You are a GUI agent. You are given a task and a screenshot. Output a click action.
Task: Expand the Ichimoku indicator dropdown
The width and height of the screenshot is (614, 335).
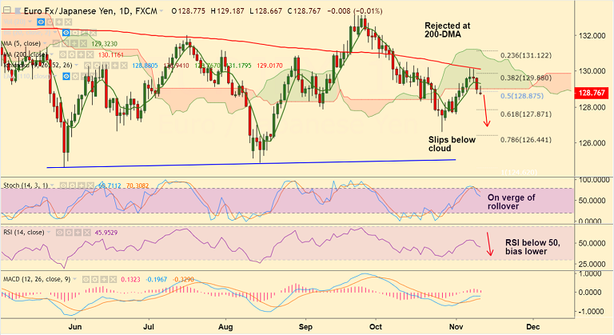click(x=77, y=65)
